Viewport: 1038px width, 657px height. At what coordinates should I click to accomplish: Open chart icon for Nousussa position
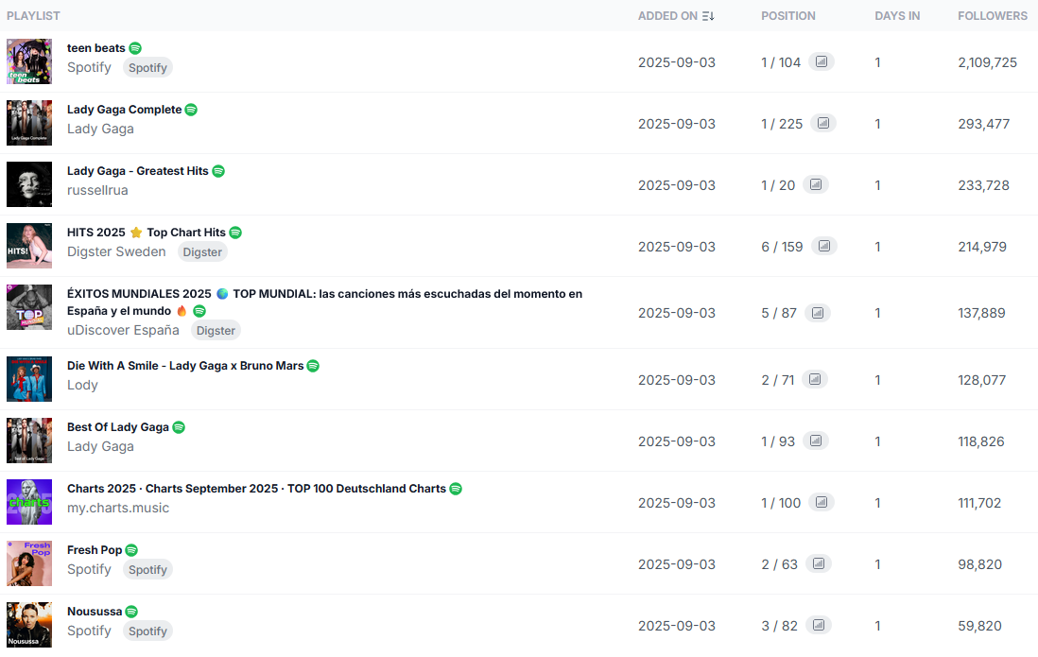click(x=819, y=625)
